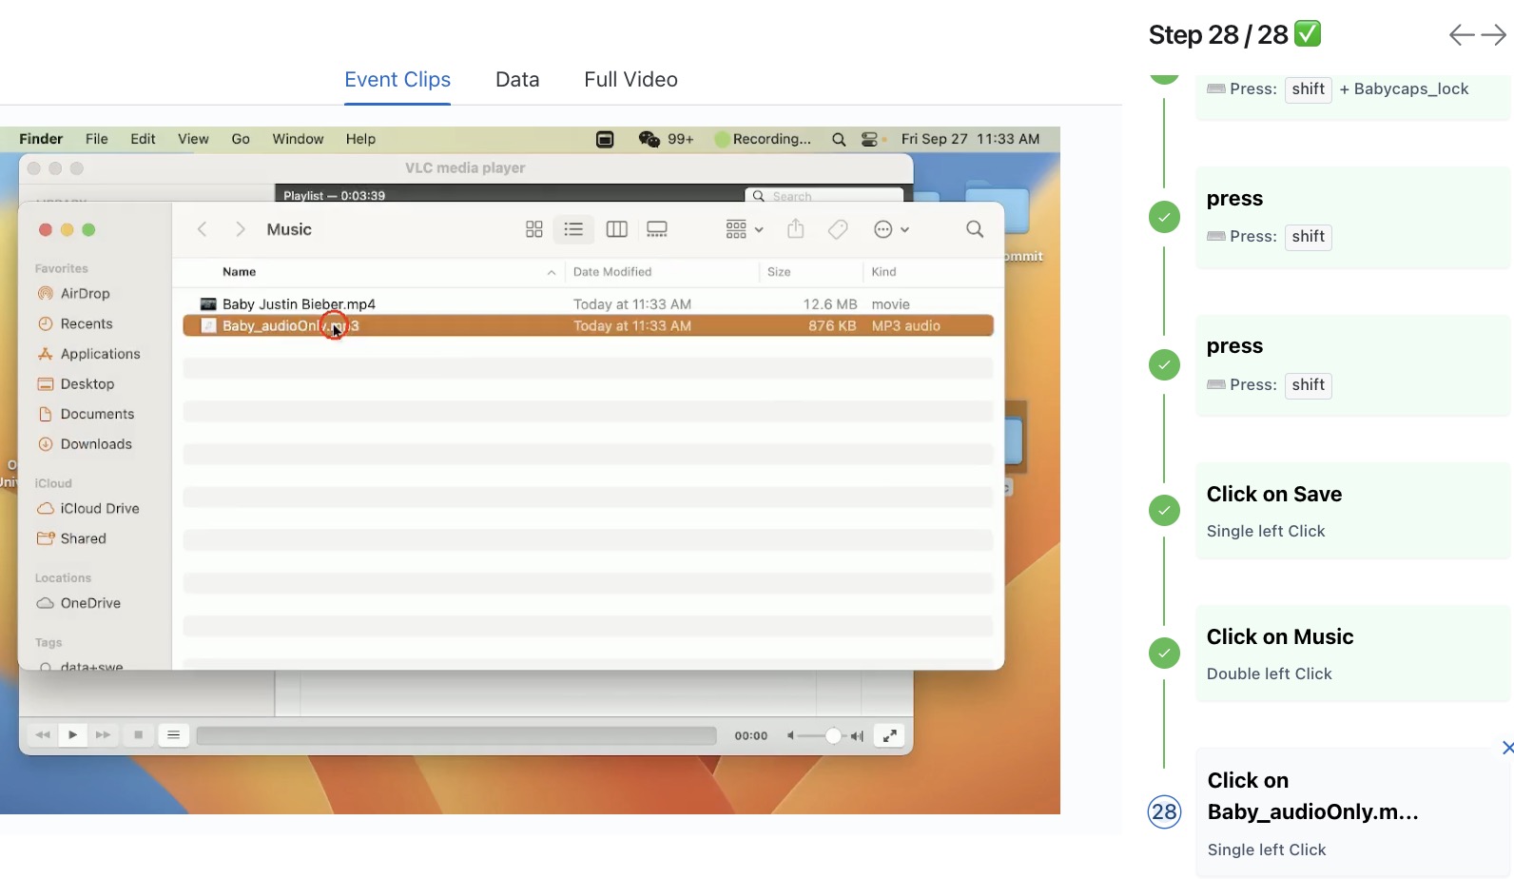Open the Finder menu in menu bar

point(41,139)
